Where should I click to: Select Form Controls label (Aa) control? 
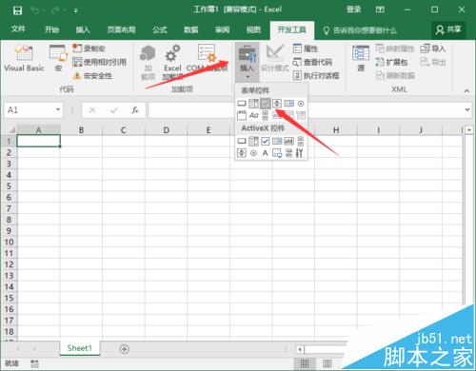pyautogui.click(x=253, y=115)
